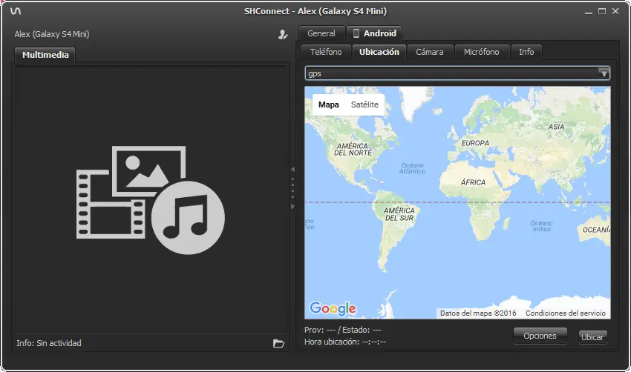Click the Datos del mapa ©2016 text
Viewport: 631px width, 372px height.
[478, 313]
